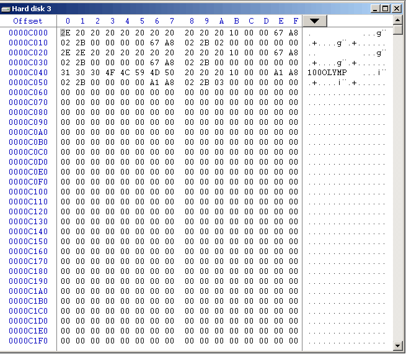Screen dimensions: 406x354
Task: Click offset label 0000C000
Action: (x=29, y=33)
